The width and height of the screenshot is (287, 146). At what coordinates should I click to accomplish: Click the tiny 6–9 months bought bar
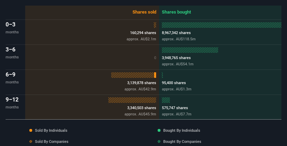(162, 75)
